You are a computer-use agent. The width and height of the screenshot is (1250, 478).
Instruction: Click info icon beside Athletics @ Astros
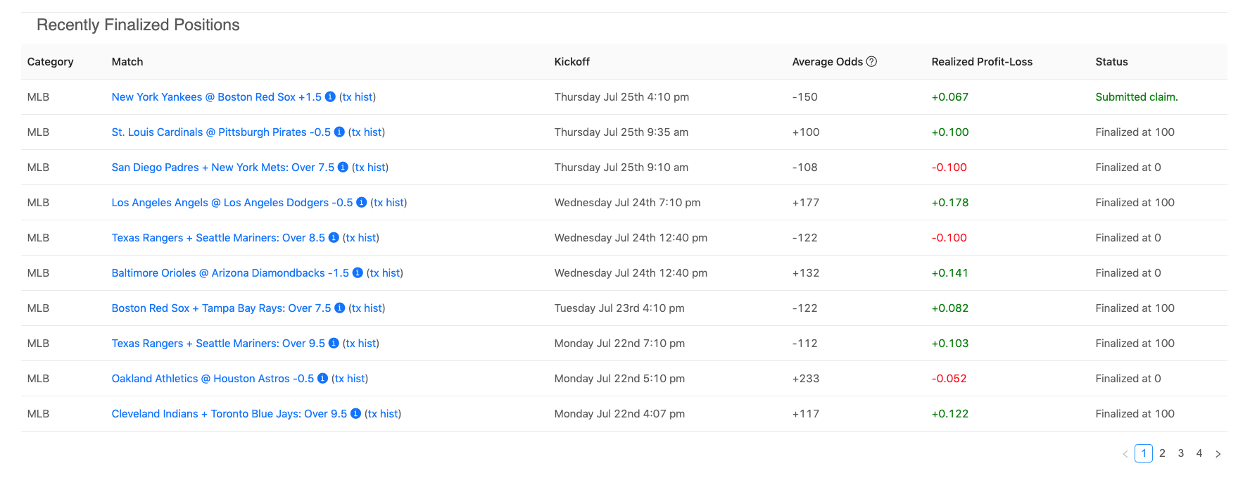click(322, 379)
